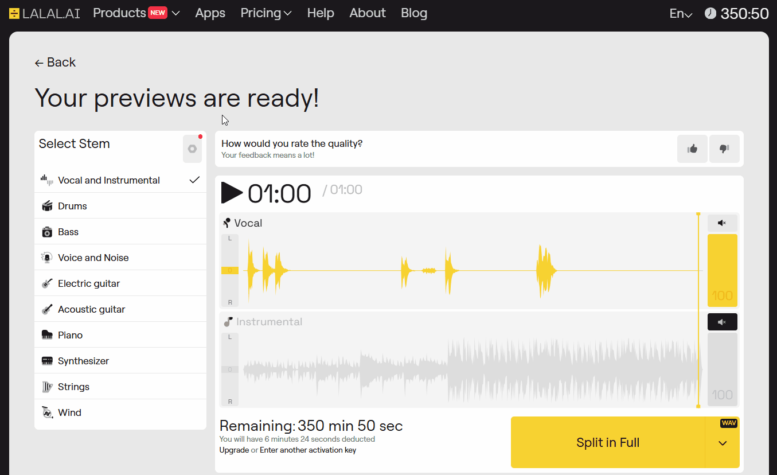Viewport: 777px width, 475px height.
Task: Click the thumbs down rating icon
Action: pos(724,149)
